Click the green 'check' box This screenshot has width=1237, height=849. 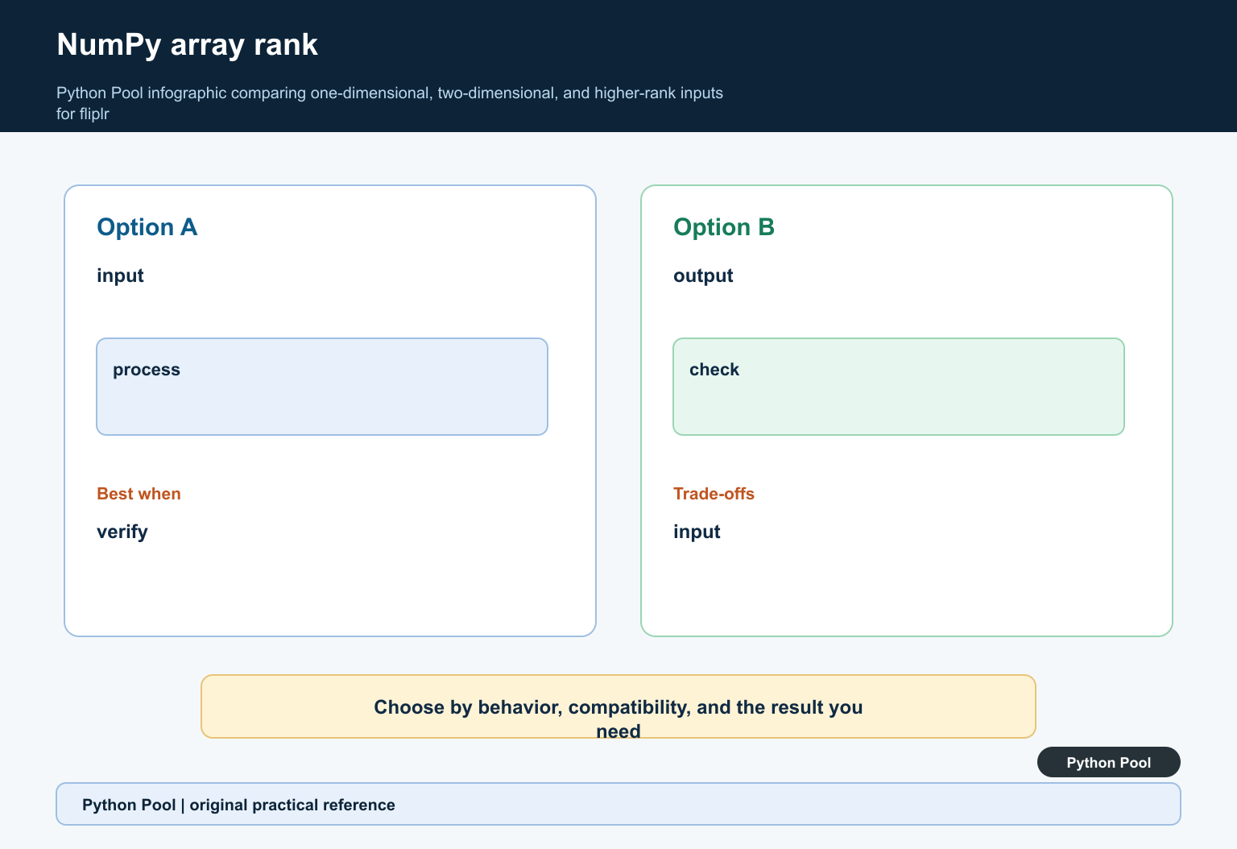coord(899,387)
